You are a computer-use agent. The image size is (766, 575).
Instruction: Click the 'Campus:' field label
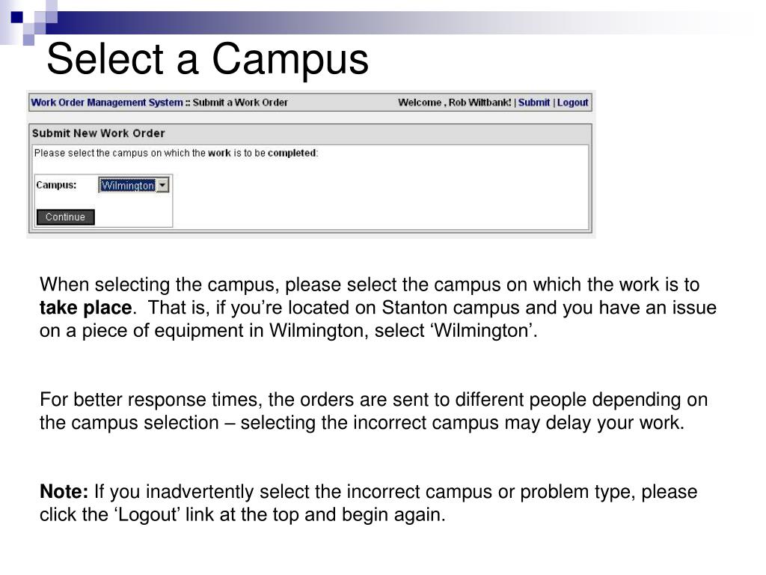tap(57, 186)
